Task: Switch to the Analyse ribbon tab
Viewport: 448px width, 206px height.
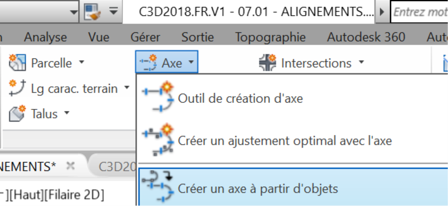Action: coord(45,37)
